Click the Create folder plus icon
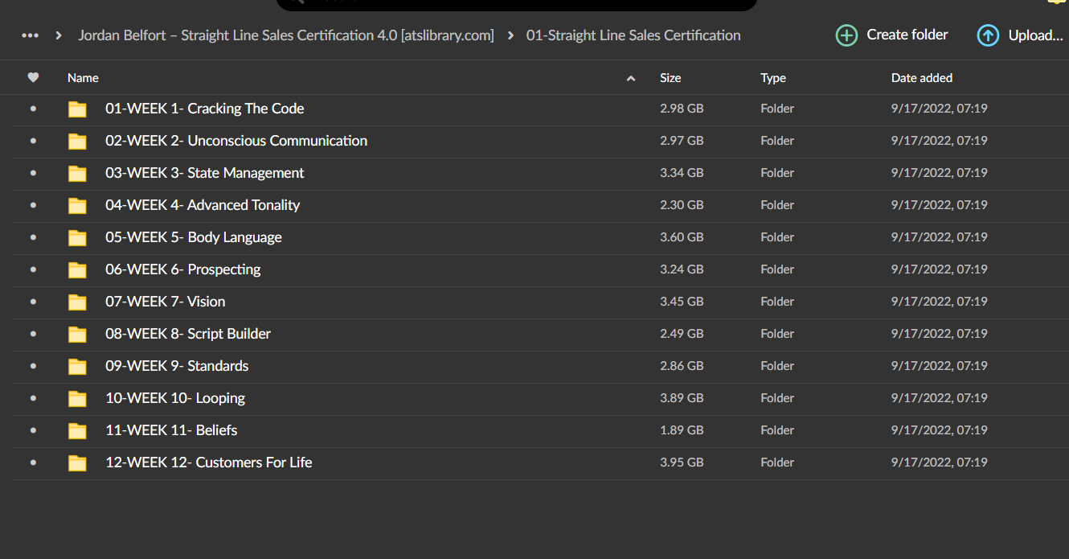 pyautogui.click(x=846, y=35)
